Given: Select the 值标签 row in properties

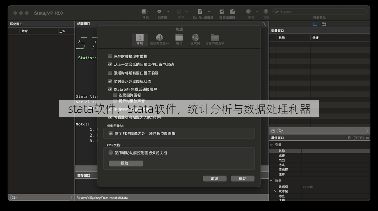Looking at the screenshot, I should [319, 170].
